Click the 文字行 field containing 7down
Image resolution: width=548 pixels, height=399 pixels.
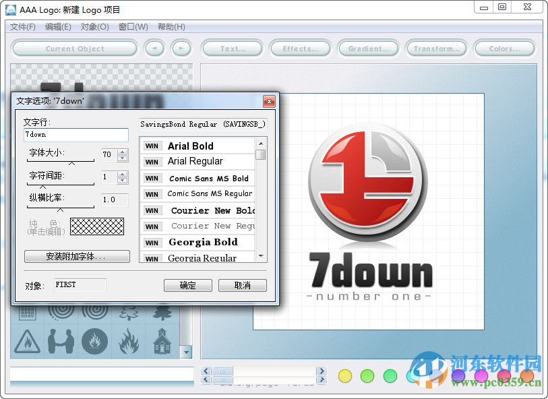point(76,135)
